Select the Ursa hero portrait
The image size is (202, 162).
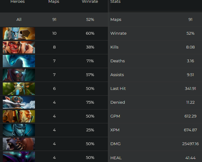point(19,144)
